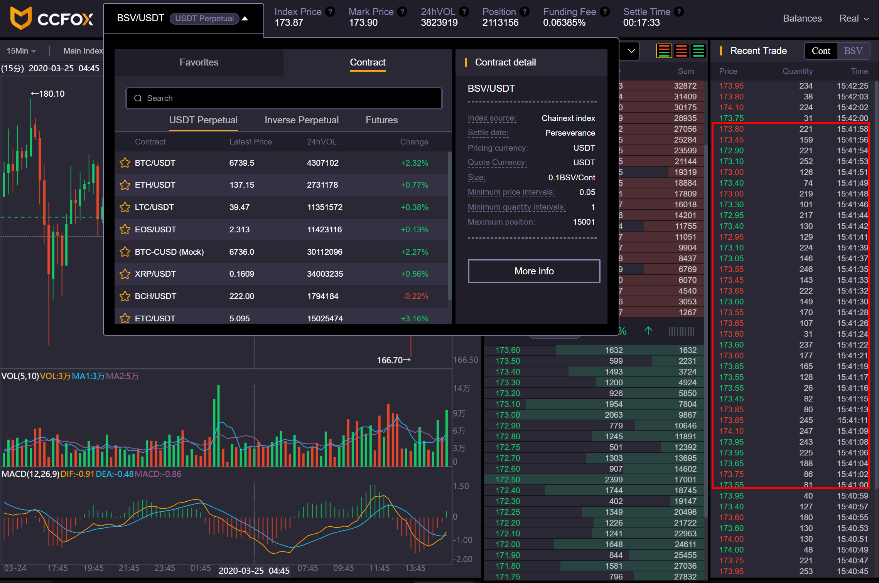879x583 pixels.
Task: Click the 15:42:25 recent trade row
Action: pos(793,86)
